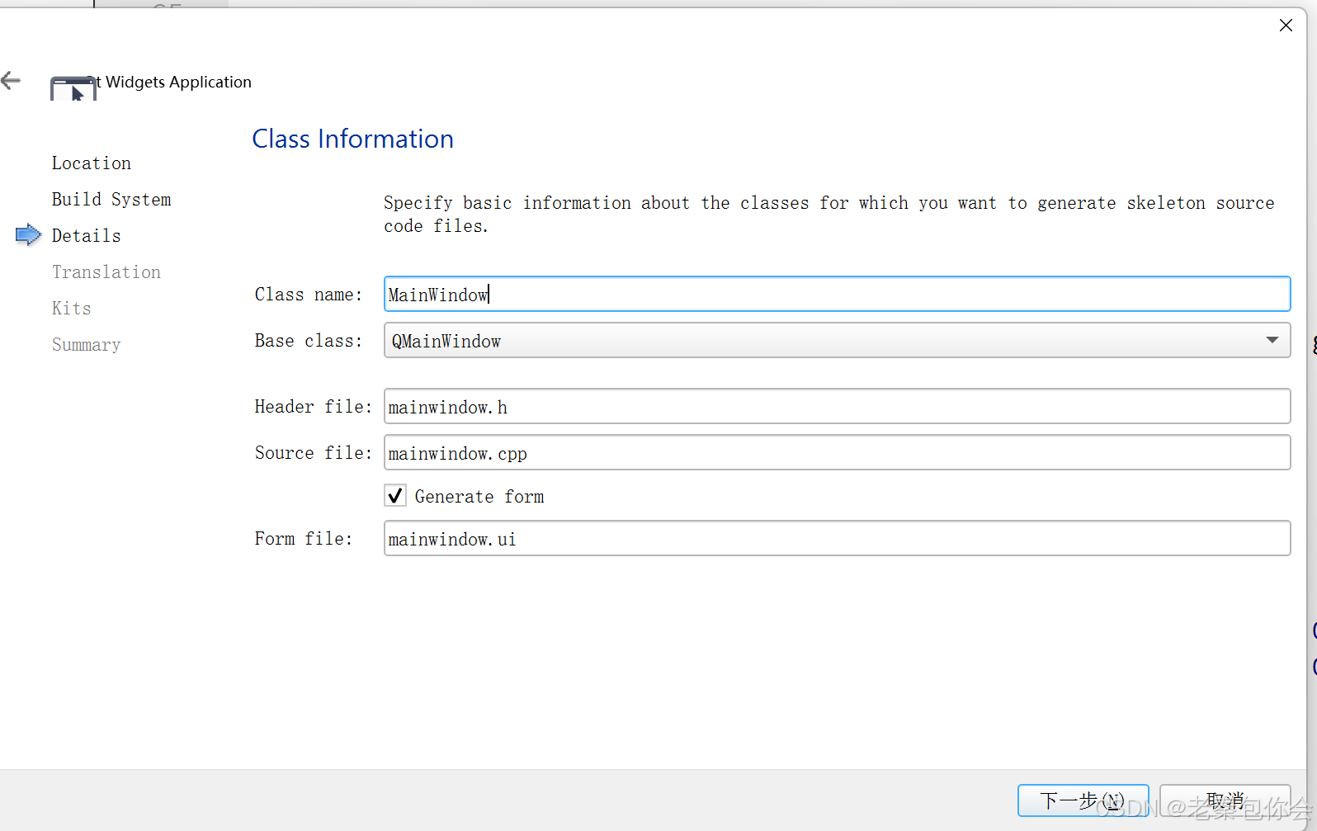This screenshot has width=1317, height=831.
Task: Select the Kits step
Action: [72, 309]
